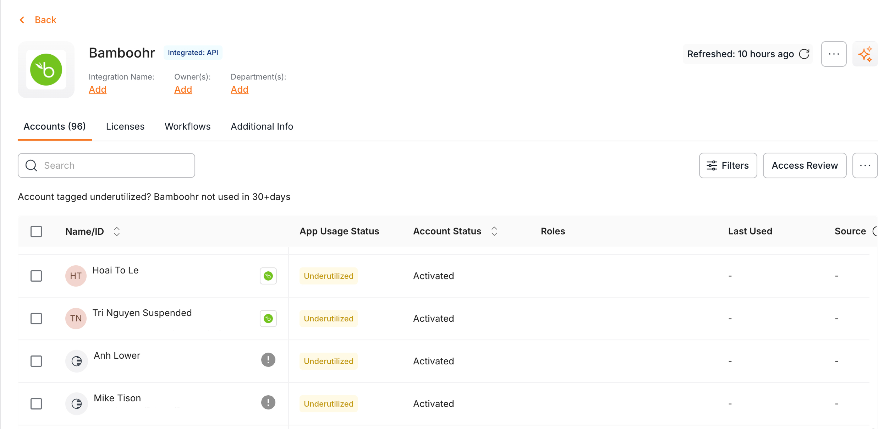Open Mike Tison account name

[117, 398]
